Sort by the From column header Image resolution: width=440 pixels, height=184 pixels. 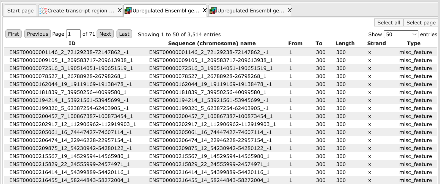tap(295, 43)
